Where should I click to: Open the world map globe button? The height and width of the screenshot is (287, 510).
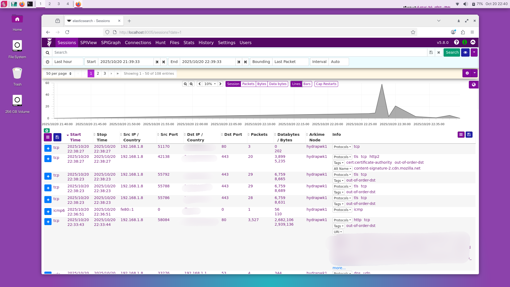pos(473,85)
